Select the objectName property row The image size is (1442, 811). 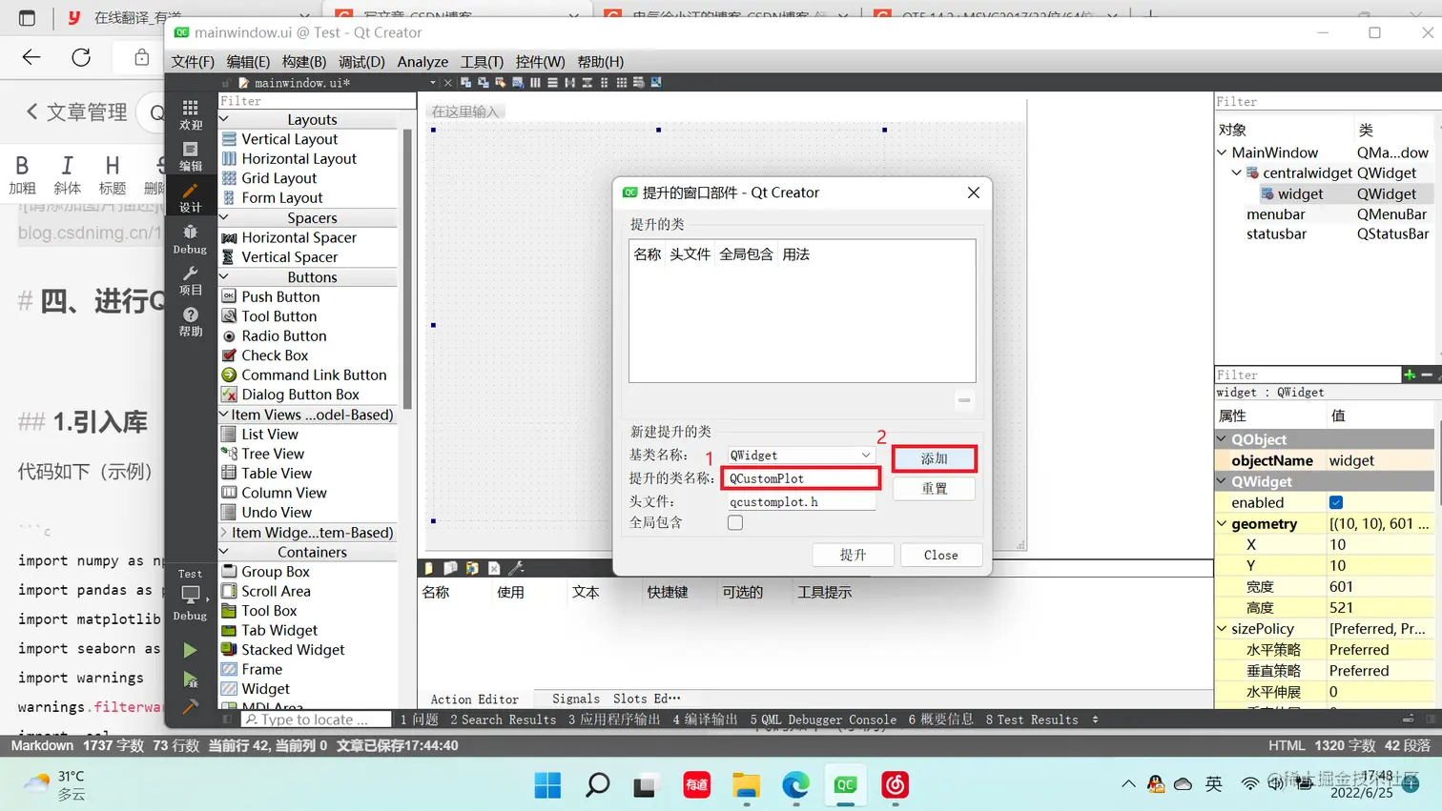pyautogui.click(x=1325, y=460)
